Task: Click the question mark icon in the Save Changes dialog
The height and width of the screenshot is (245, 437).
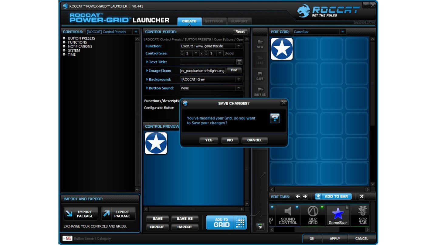Action: pos(275,118)
